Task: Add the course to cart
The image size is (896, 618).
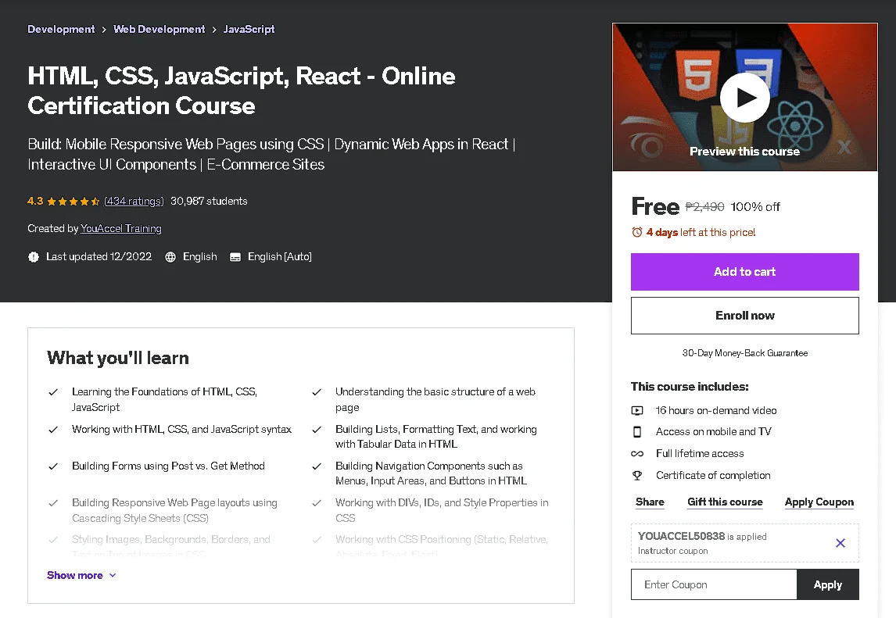Action: point(744,272)
